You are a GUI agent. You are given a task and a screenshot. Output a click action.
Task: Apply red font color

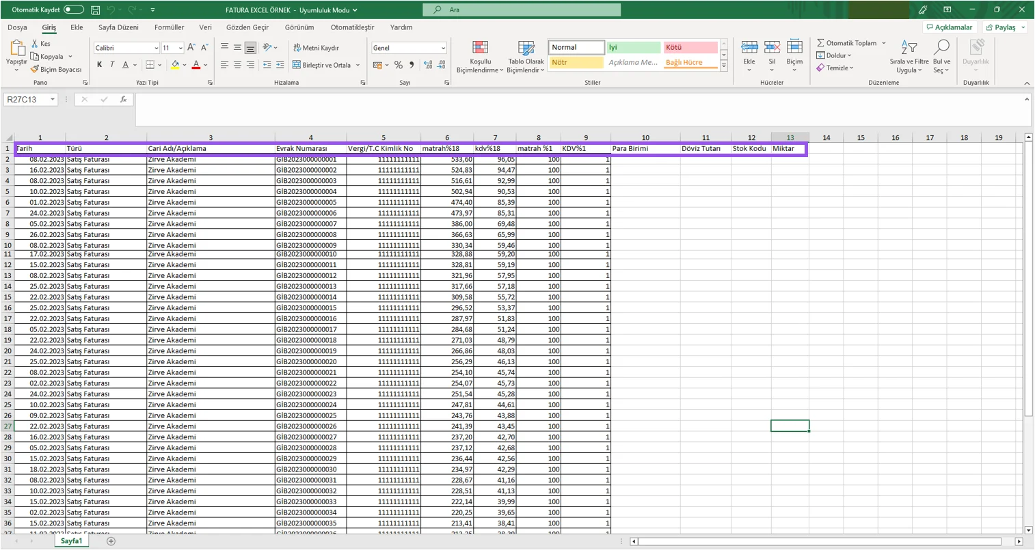[x=196, y=65]
